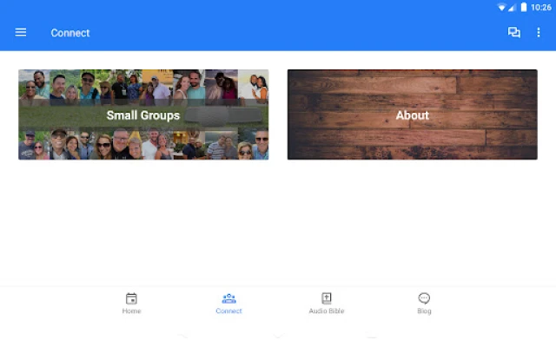
Task: Tap the Blog speech bubble icon
Action: [424, 298]
